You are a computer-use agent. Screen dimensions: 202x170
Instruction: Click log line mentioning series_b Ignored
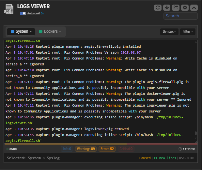pyautogui.click(x=91, y=73)
